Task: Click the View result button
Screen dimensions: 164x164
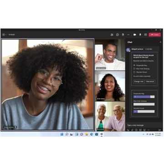Action: coord(150,82)
